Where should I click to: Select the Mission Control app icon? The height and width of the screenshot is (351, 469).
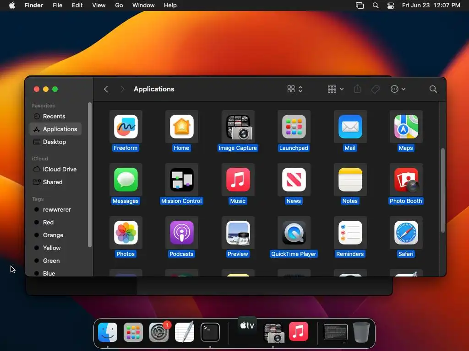181,180
